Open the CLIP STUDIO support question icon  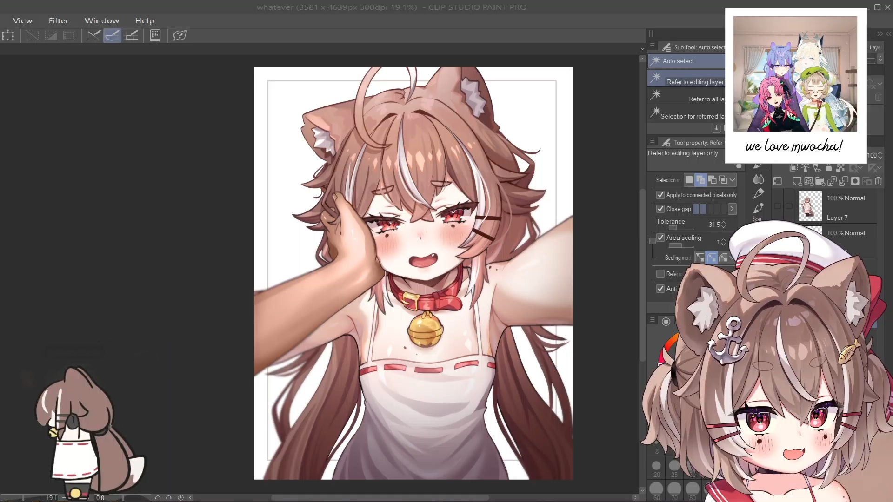180,35
